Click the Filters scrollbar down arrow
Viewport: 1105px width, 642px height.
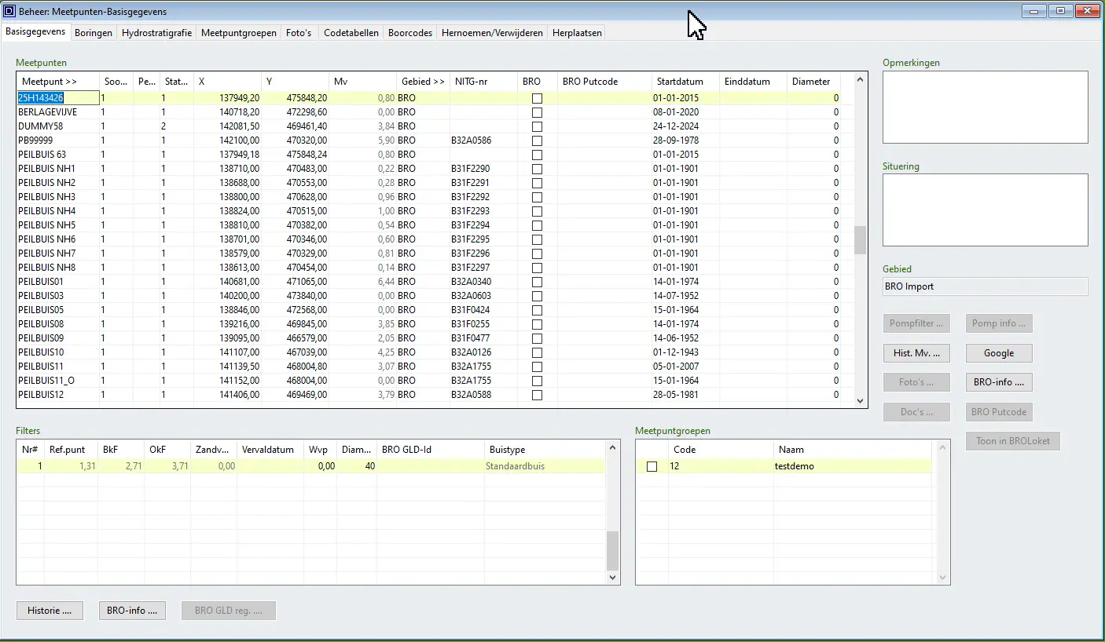(614, 578)
